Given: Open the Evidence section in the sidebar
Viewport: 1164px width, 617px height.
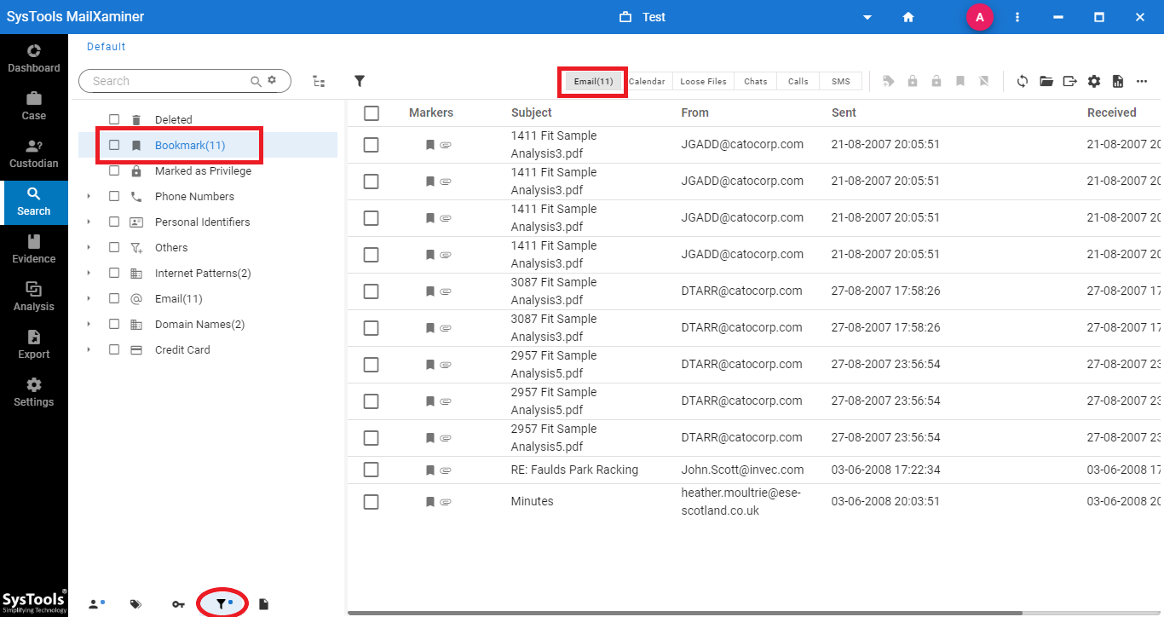Looking at the screenshot, I should coord(34,249).
